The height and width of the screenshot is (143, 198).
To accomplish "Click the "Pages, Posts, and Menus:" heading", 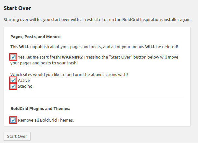I will (x=36, y=37).
